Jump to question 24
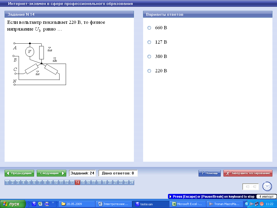 132,182
